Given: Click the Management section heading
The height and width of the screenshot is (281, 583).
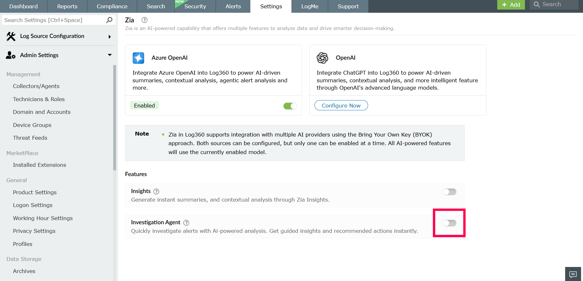Looking at the screenshot, I should point(23,74).
